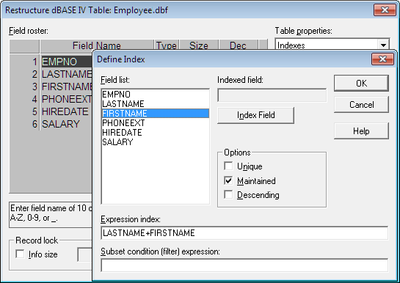Select SALARY row in Field roster
The height and width of the screenshot is (283, 400).
click(67, 124)
